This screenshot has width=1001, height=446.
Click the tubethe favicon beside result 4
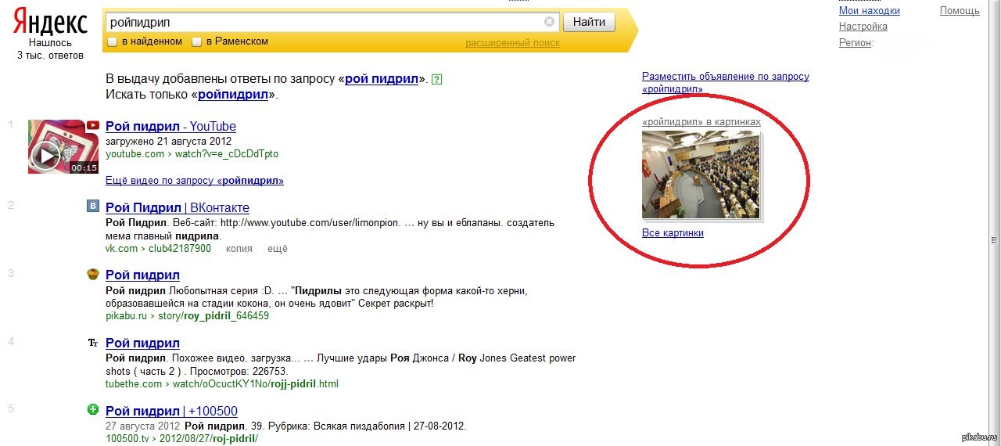(93, 343)
